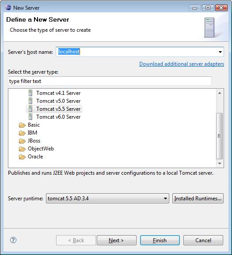Click the Installed Runtimes button
The height and width of the screenshot is (255, 232).
198,199
